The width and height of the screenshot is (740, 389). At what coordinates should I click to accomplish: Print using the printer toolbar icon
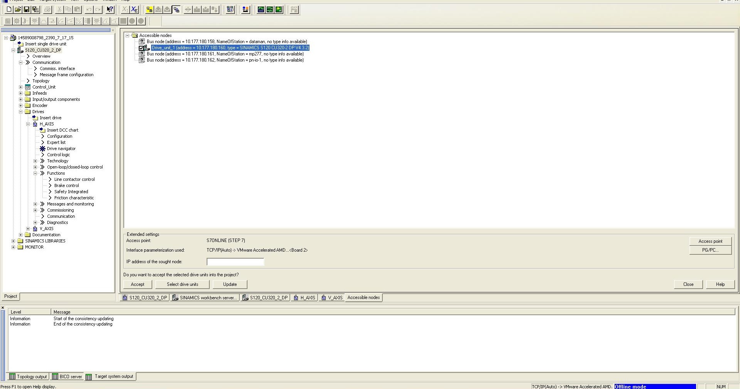point(47,10)
